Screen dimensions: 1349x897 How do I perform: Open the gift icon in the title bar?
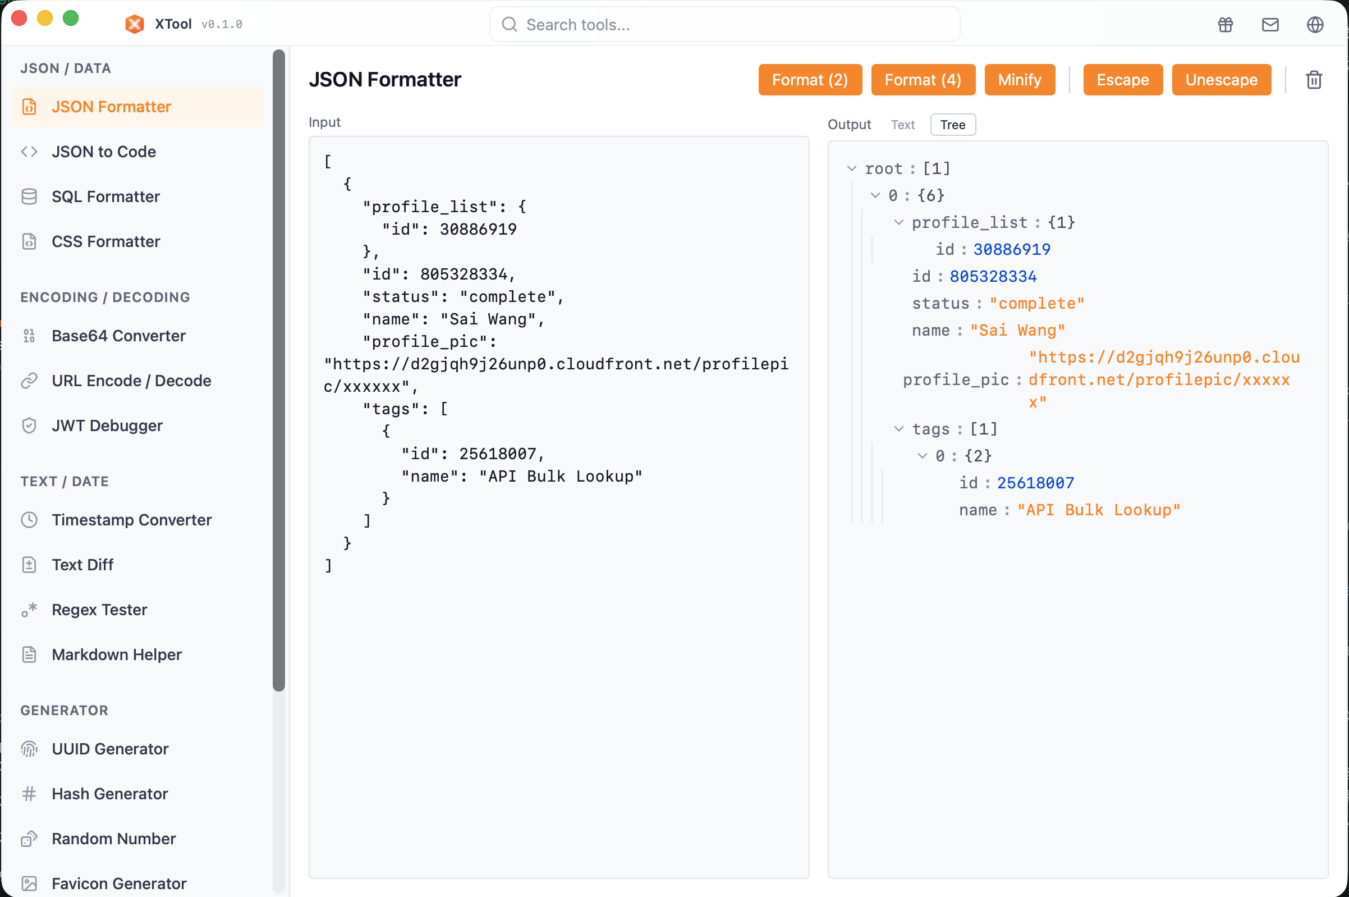point(1225,25)
